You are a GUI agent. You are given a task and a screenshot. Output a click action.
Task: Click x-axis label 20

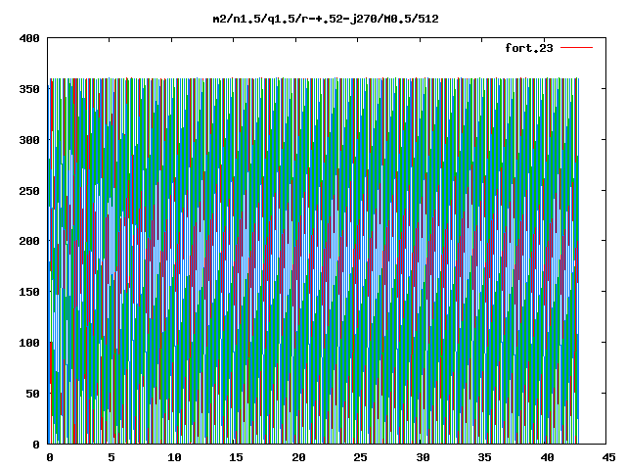298,457
